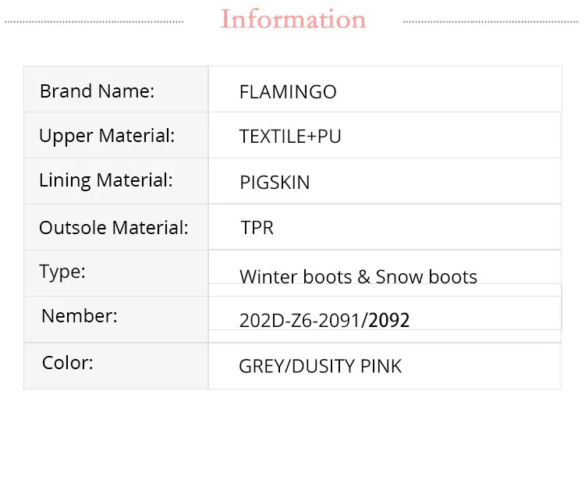Click the words Winter boots

287,277
